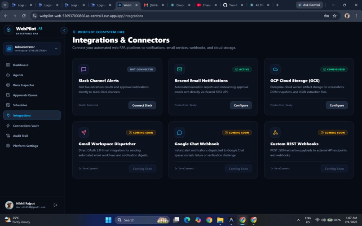Reload the current page
Screen dimensions: 362x226
pyautogui.click(x=24, y=16)
